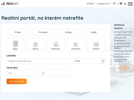Open 'pronájem byty Brno' search
The height and width of the screenshot is (100, 134).
click(123, 35)
